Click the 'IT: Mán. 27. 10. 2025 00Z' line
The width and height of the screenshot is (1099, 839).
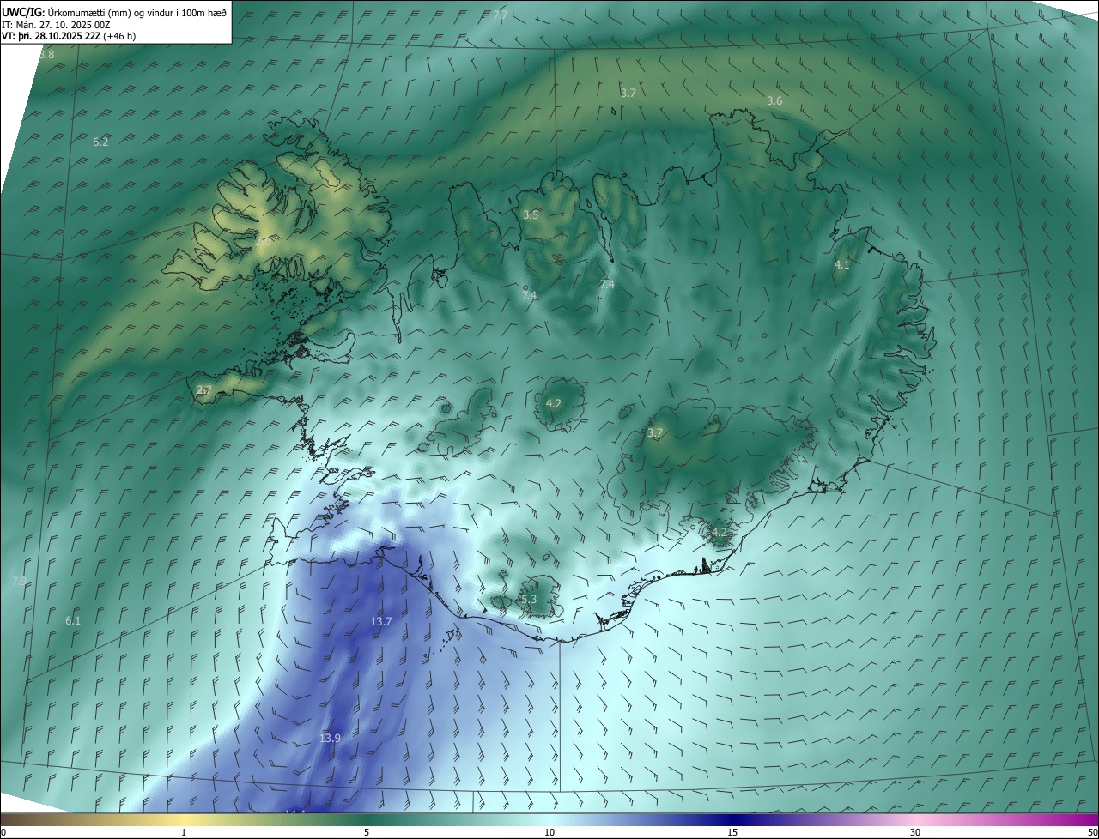tap(56, 25)
